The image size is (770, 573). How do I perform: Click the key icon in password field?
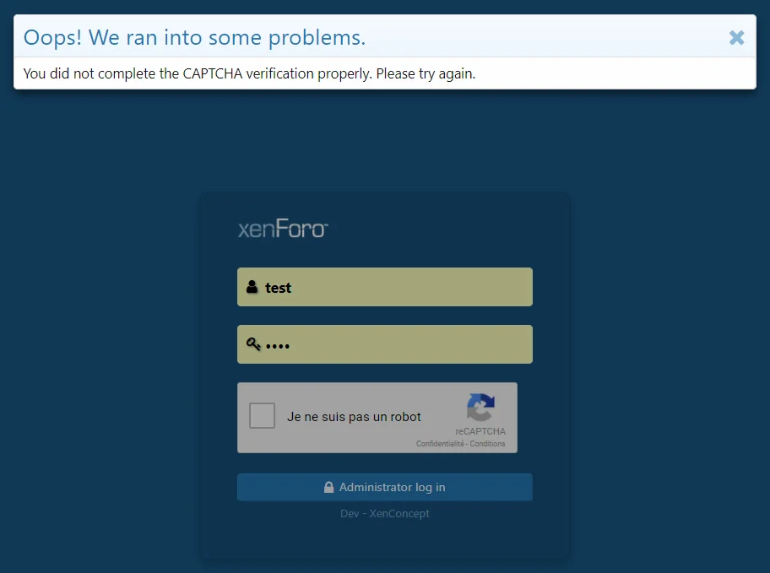coord(253,344)
